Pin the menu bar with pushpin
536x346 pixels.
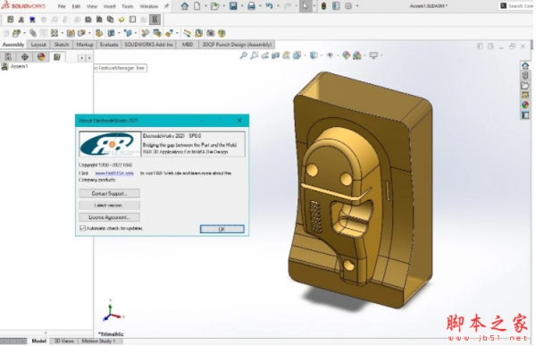click(x=167, y=6)
